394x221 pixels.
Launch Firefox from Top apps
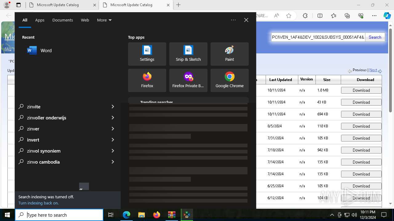click(147, 80)
